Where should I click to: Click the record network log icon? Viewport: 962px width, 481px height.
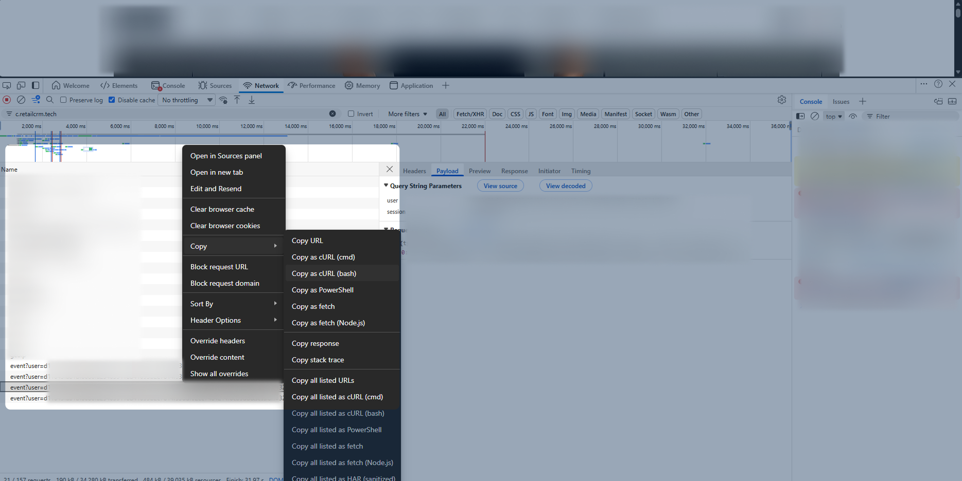tap(7, 100)
